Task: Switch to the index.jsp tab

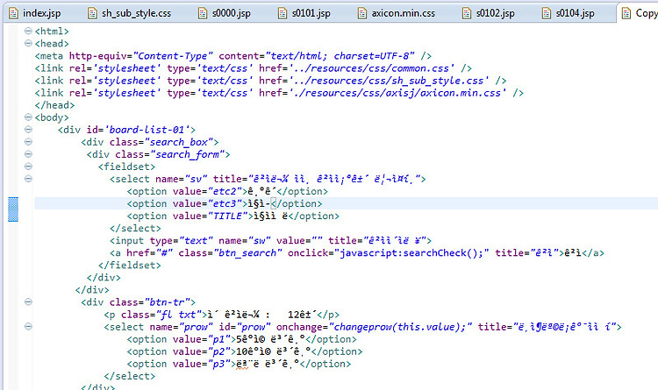Action: (35, 13)
